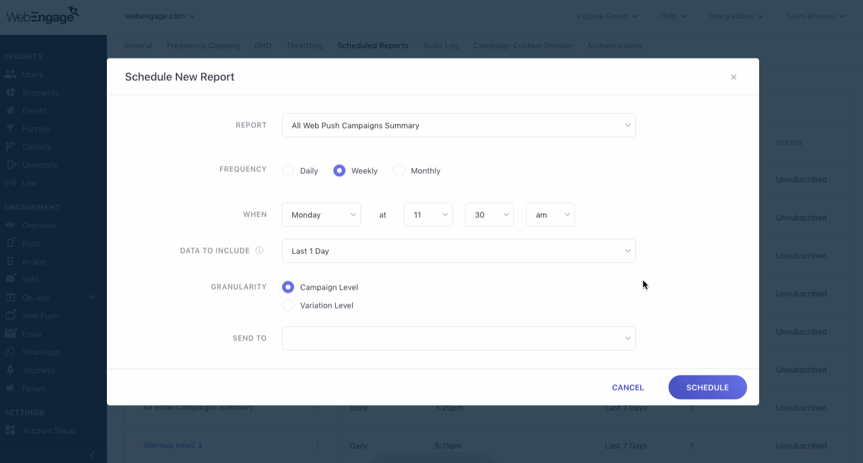This screenshot has width=863, height=463.
Task: Click the Schedule button
Action: tap(708, 388)
